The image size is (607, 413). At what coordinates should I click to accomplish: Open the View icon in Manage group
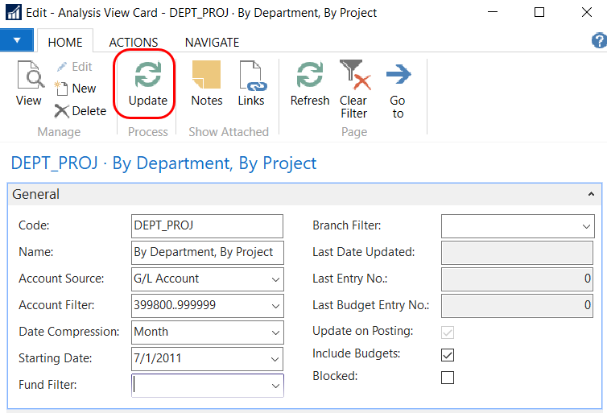(x=29, y=77)
